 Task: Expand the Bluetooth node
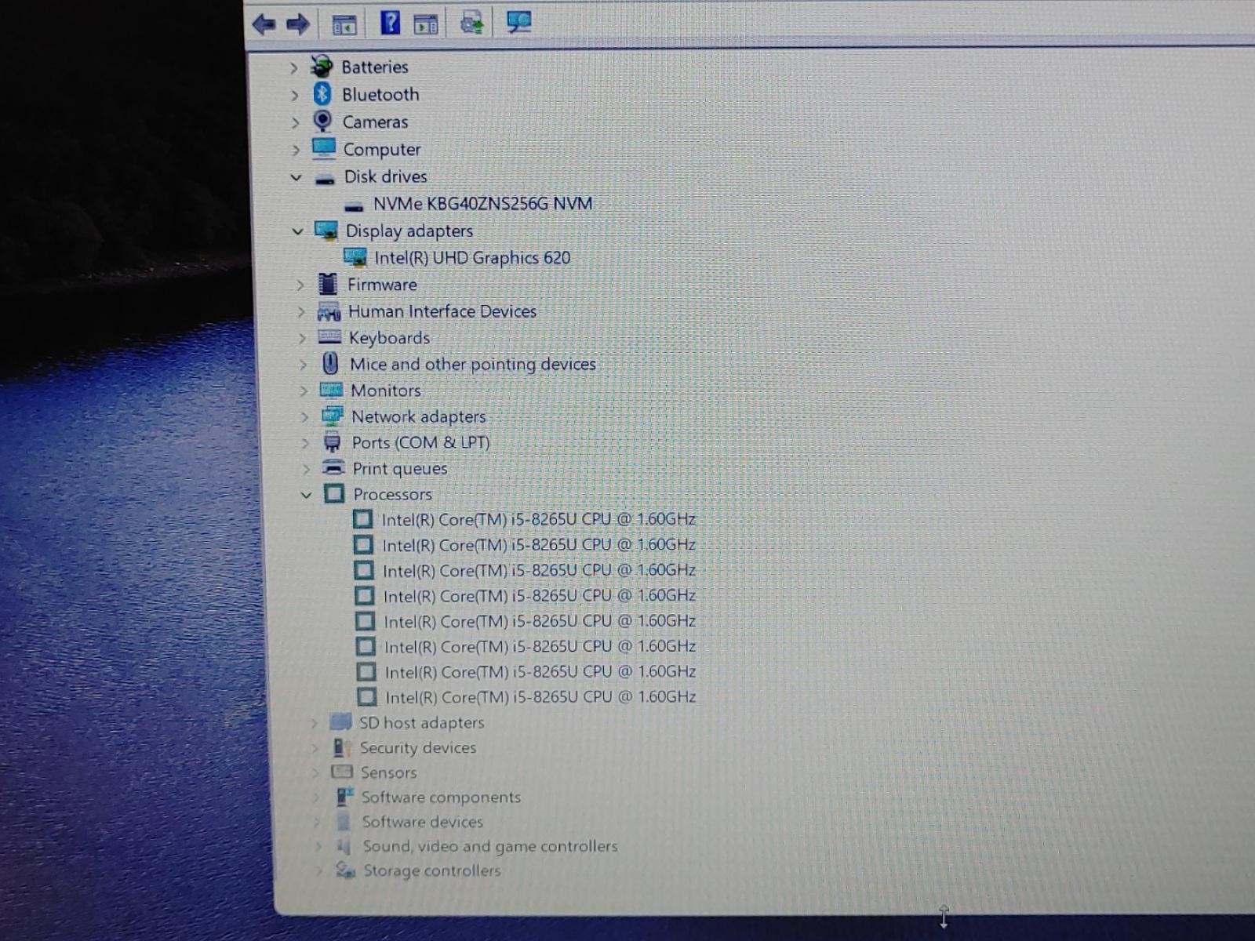point(294,96)
